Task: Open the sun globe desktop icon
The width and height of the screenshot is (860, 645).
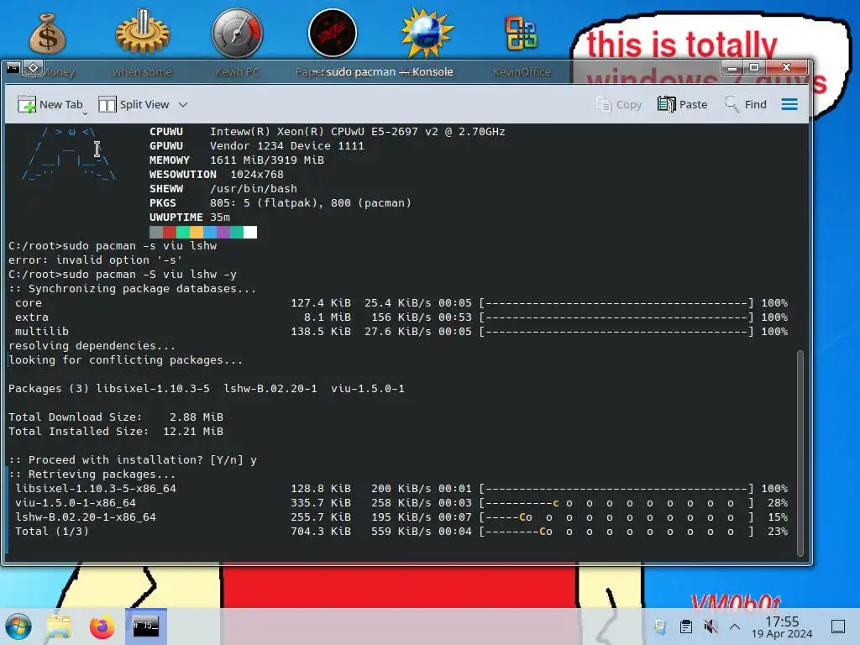Action: (427, 33)
